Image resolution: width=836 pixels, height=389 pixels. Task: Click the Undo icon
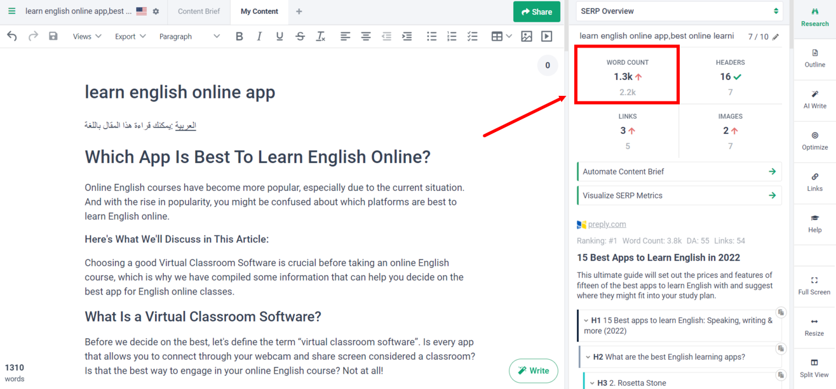[11, 36]
